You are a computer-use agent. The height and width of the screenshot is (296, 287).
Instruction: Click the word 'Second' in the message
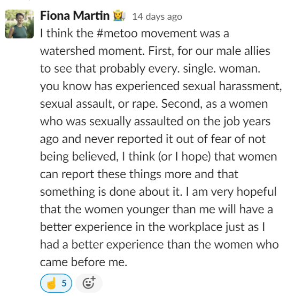pos(181,104)
